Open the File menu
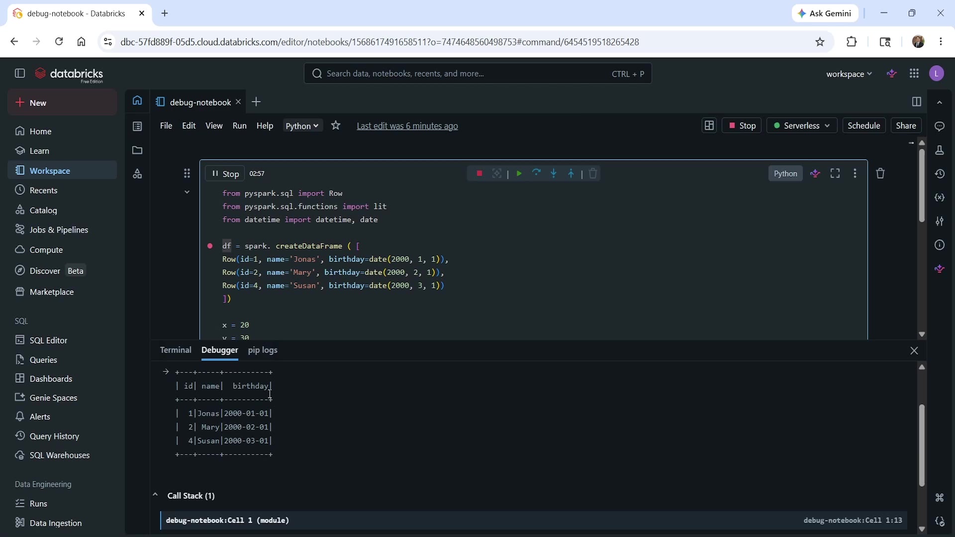Image resolution: width=955 pixels, height=537 pixels. pos(166,126)
